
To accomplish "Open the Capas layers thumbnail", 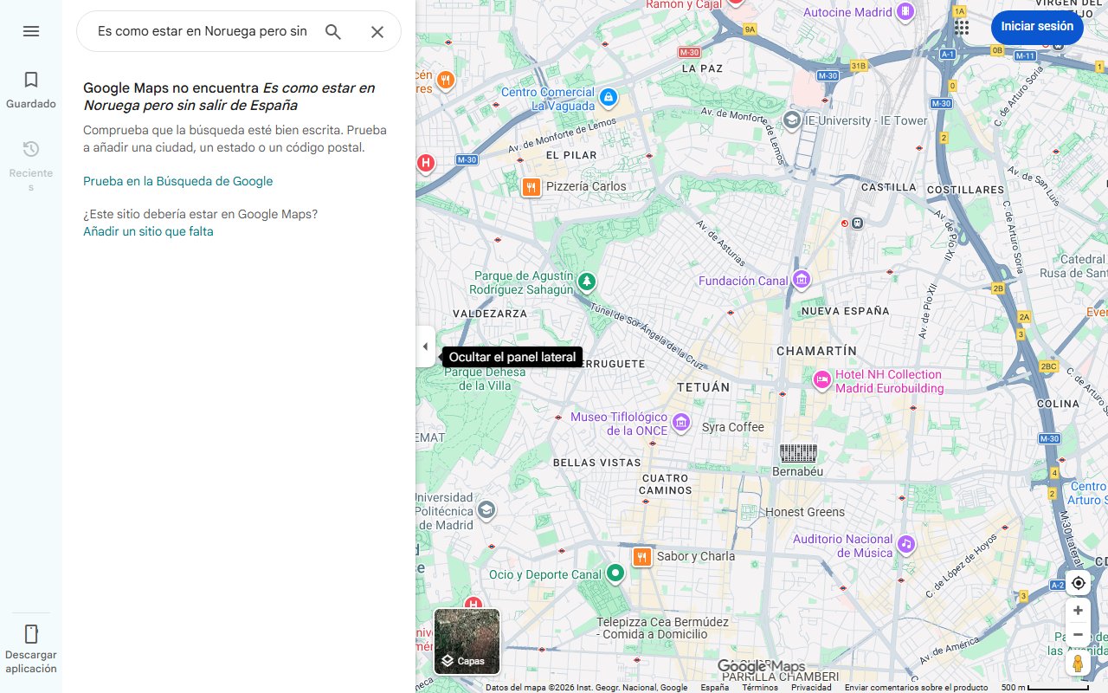I will coord(467,642).
